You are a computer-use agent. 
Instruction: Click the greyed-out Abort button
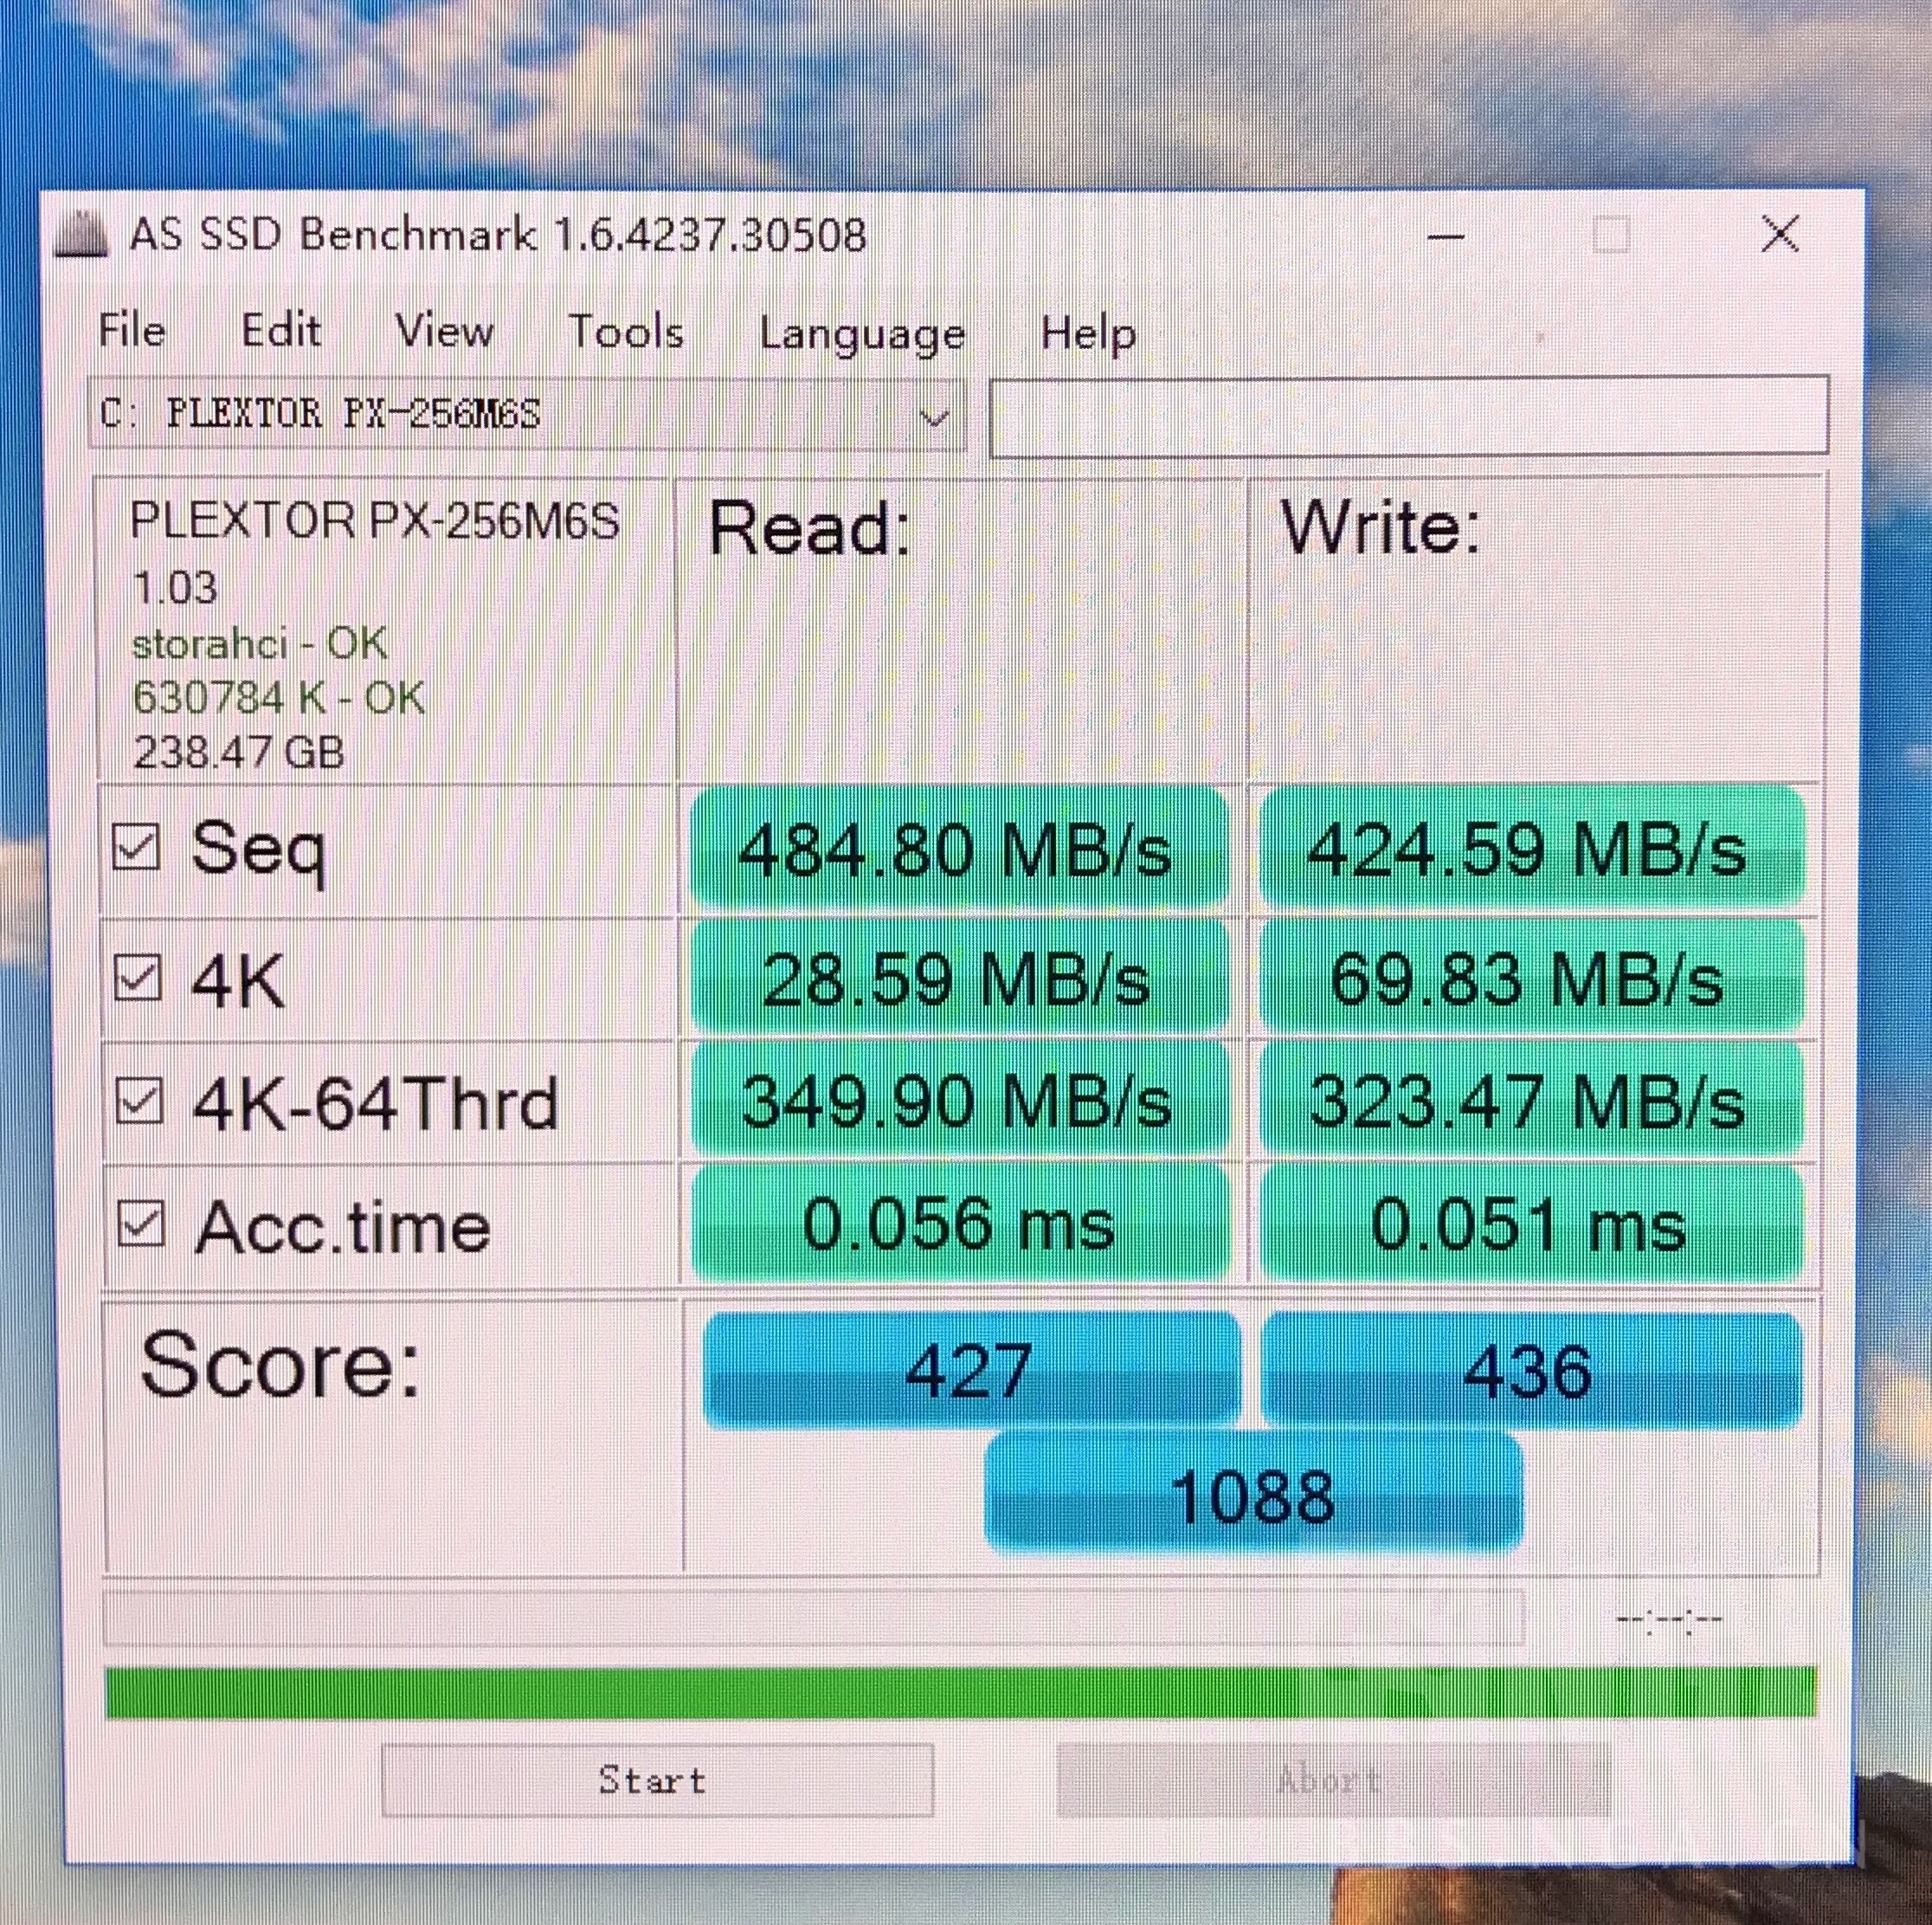pos(1333,1779)
